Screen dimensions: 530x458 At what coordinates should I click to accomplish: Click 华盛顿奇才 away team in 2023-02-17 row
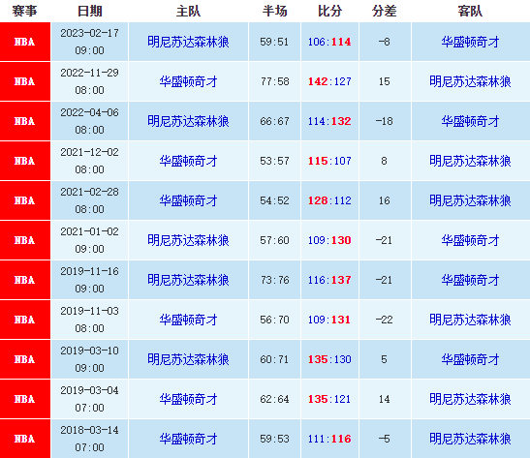pos(470,42)
